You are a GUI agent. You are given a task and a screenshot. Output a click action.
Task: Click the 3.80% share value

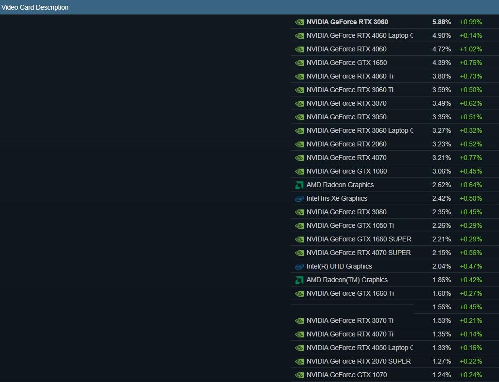[x=441, y=76]
